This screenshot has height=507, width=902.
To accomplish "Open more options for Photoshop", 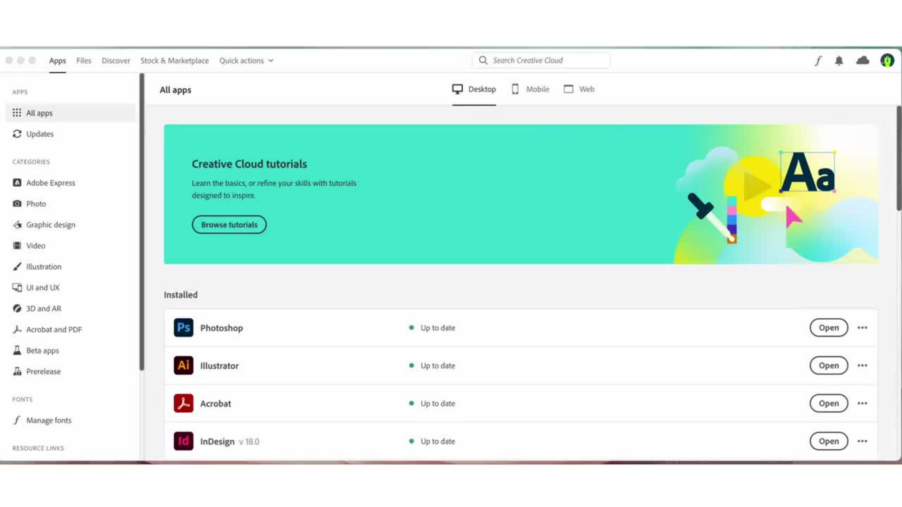I will point(862,328).
